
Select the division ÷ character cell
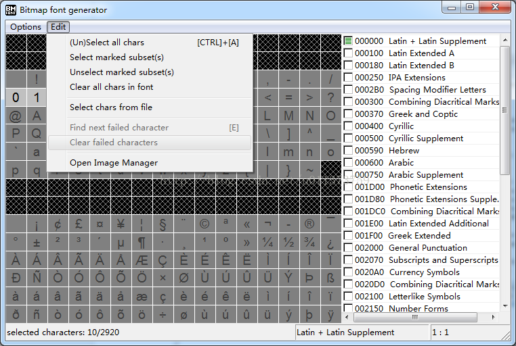163,314
